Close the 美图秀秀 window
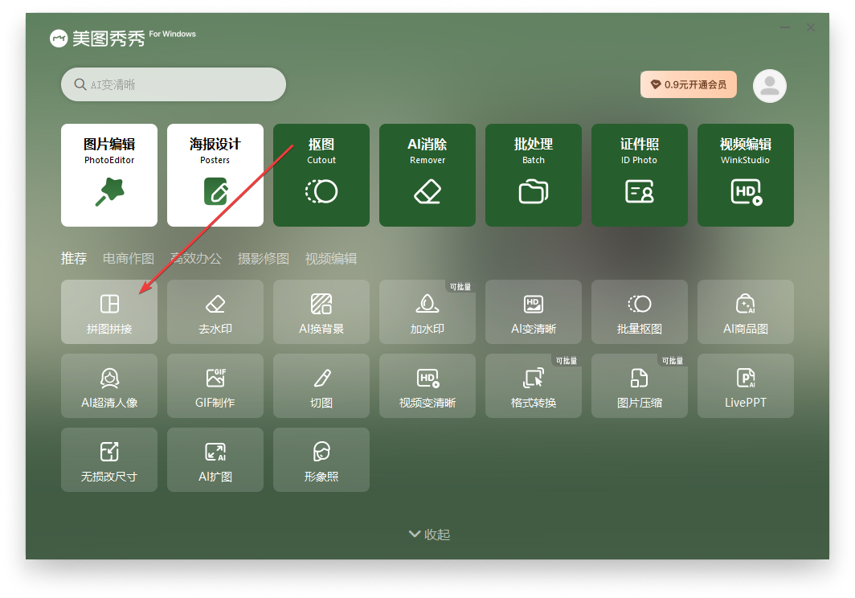Image resolution: width=855 pixels, height=598 pixels. (x=811, y=27)
